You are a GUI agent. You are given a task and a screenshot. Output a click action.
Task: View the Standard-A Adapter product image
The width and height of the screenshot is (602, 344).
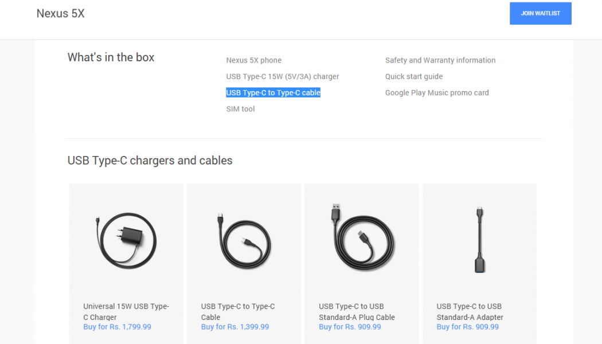(x=479, y=240)
